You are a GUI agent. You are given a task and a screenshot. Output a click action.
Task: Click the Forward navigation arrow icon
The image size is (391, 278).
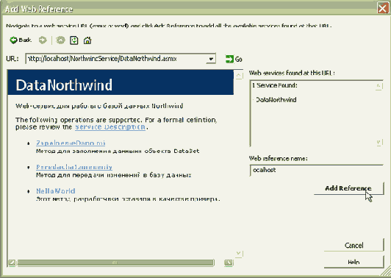43,40
